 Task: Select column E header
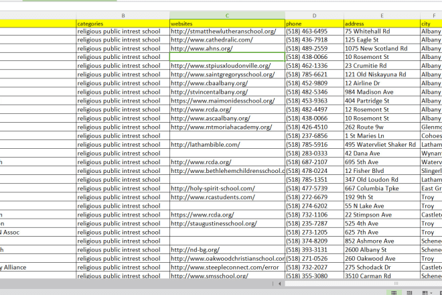coord(382,16)
